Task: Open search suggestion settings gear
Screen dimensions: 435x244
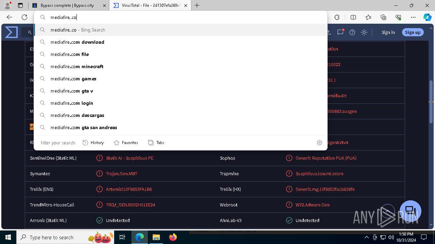Action: (x=319, y=143)
